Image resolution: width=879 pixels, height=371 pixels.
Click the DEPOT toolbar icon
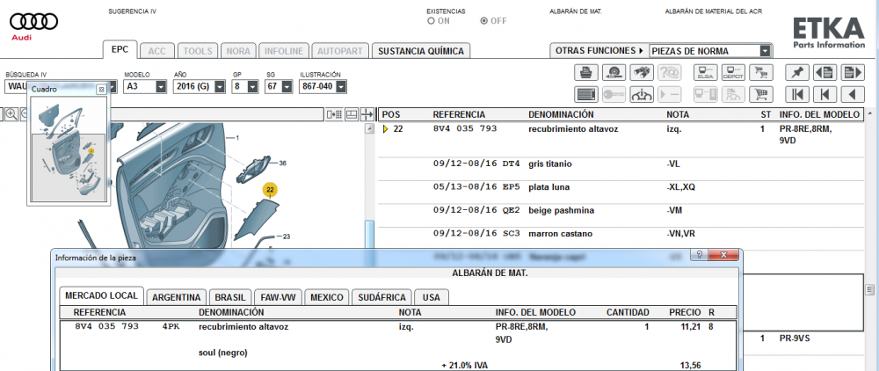pos(732,73)
